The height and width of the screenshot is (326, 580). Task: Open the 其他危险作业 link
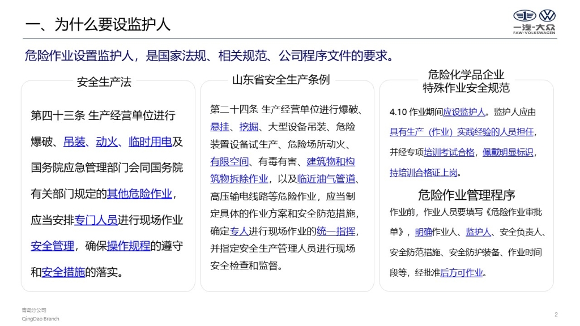(139, 194)
